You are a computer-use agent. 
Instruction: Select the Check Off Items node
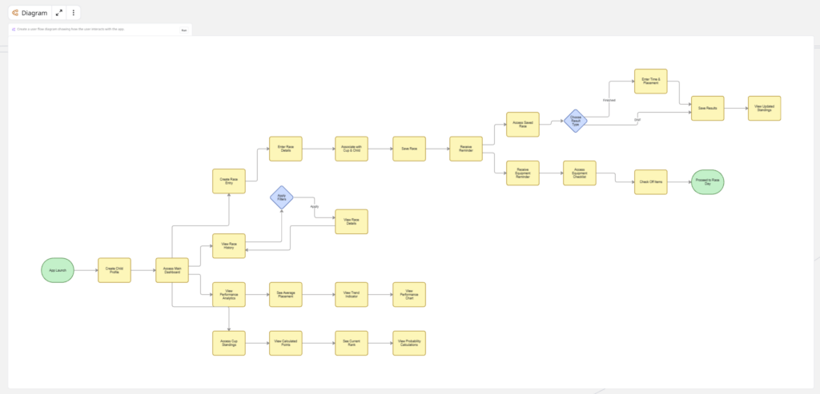[x=650, y=182]
